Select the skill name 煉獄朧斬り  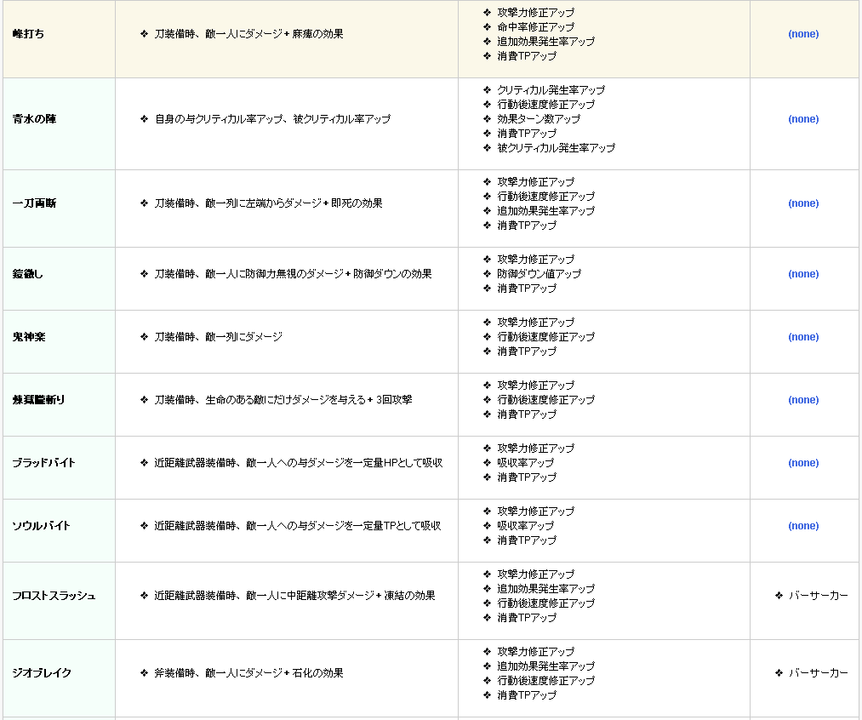38,400
